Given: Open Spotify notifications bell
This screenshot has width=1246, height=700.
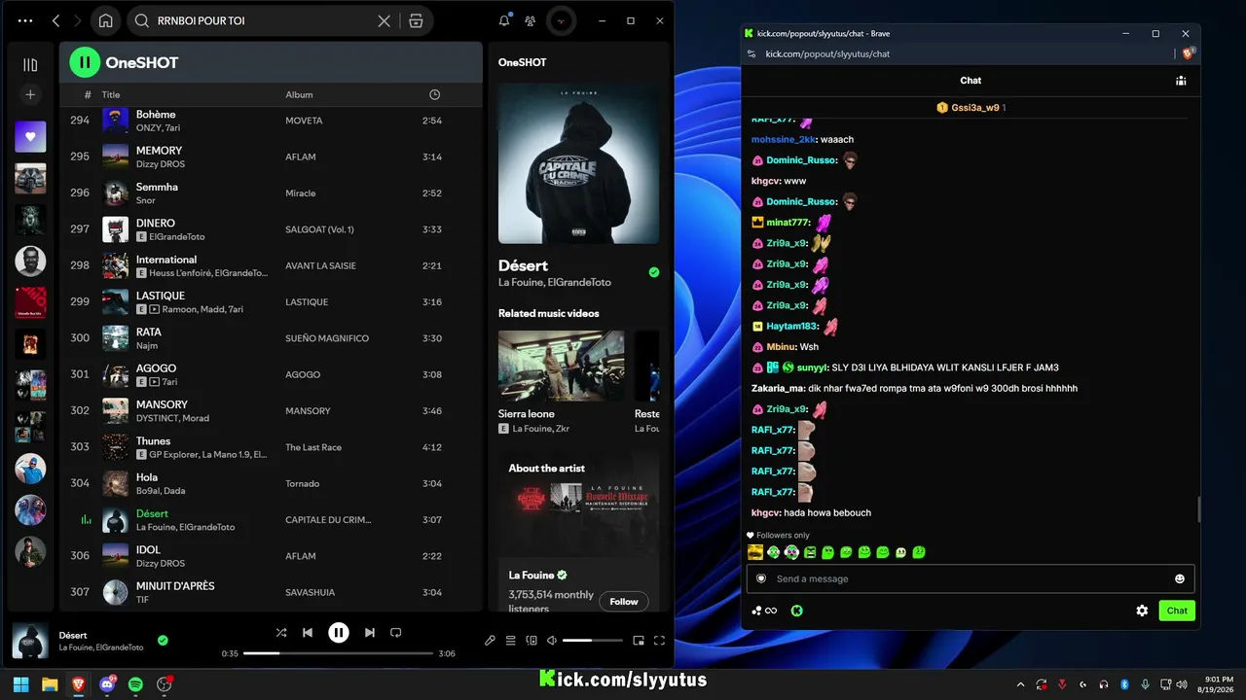Looking at the screenshot, I should tap(504, 20).
